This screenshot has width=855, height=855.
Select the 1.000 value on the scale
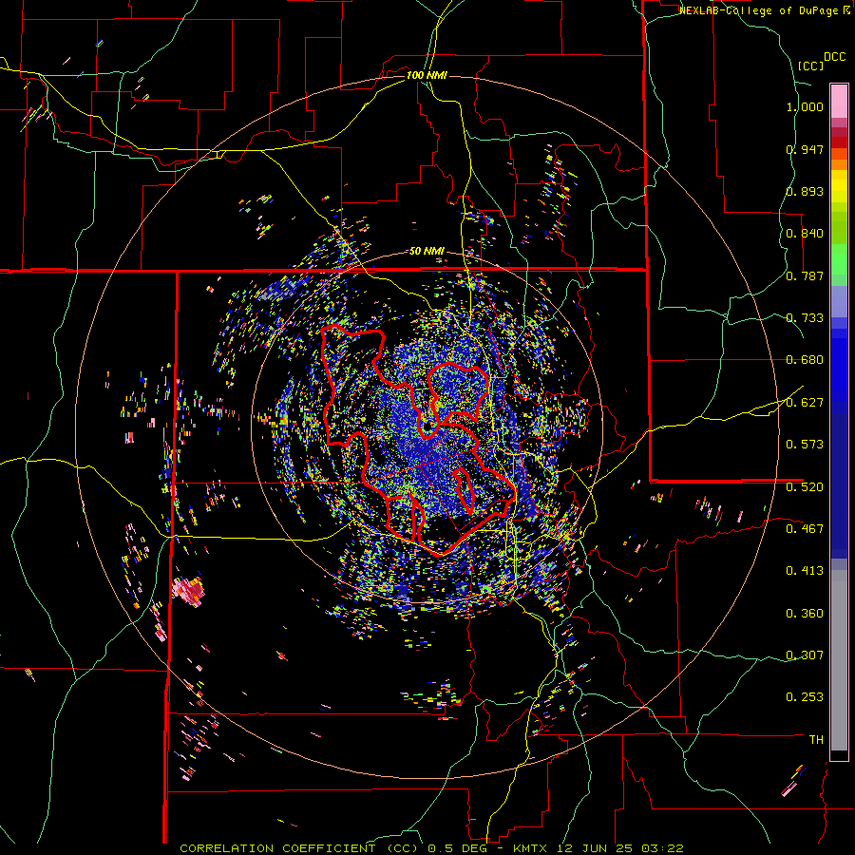(x=805, y=106)
